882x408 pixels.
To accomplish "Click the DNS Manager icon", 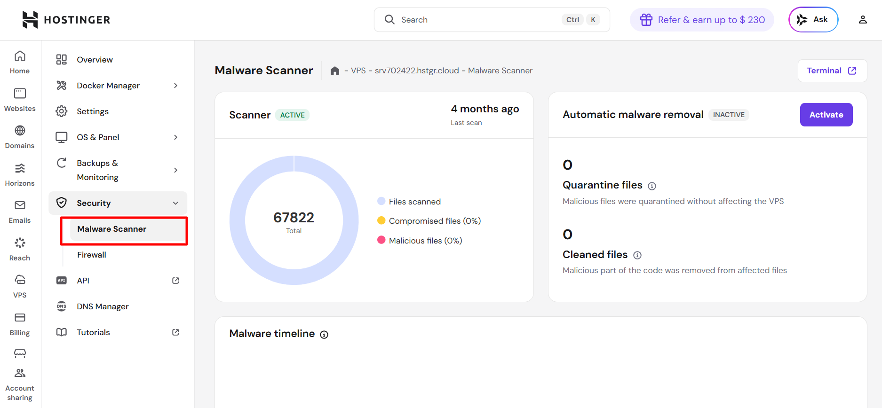I will pyautogui.click(x=62, y=306).
